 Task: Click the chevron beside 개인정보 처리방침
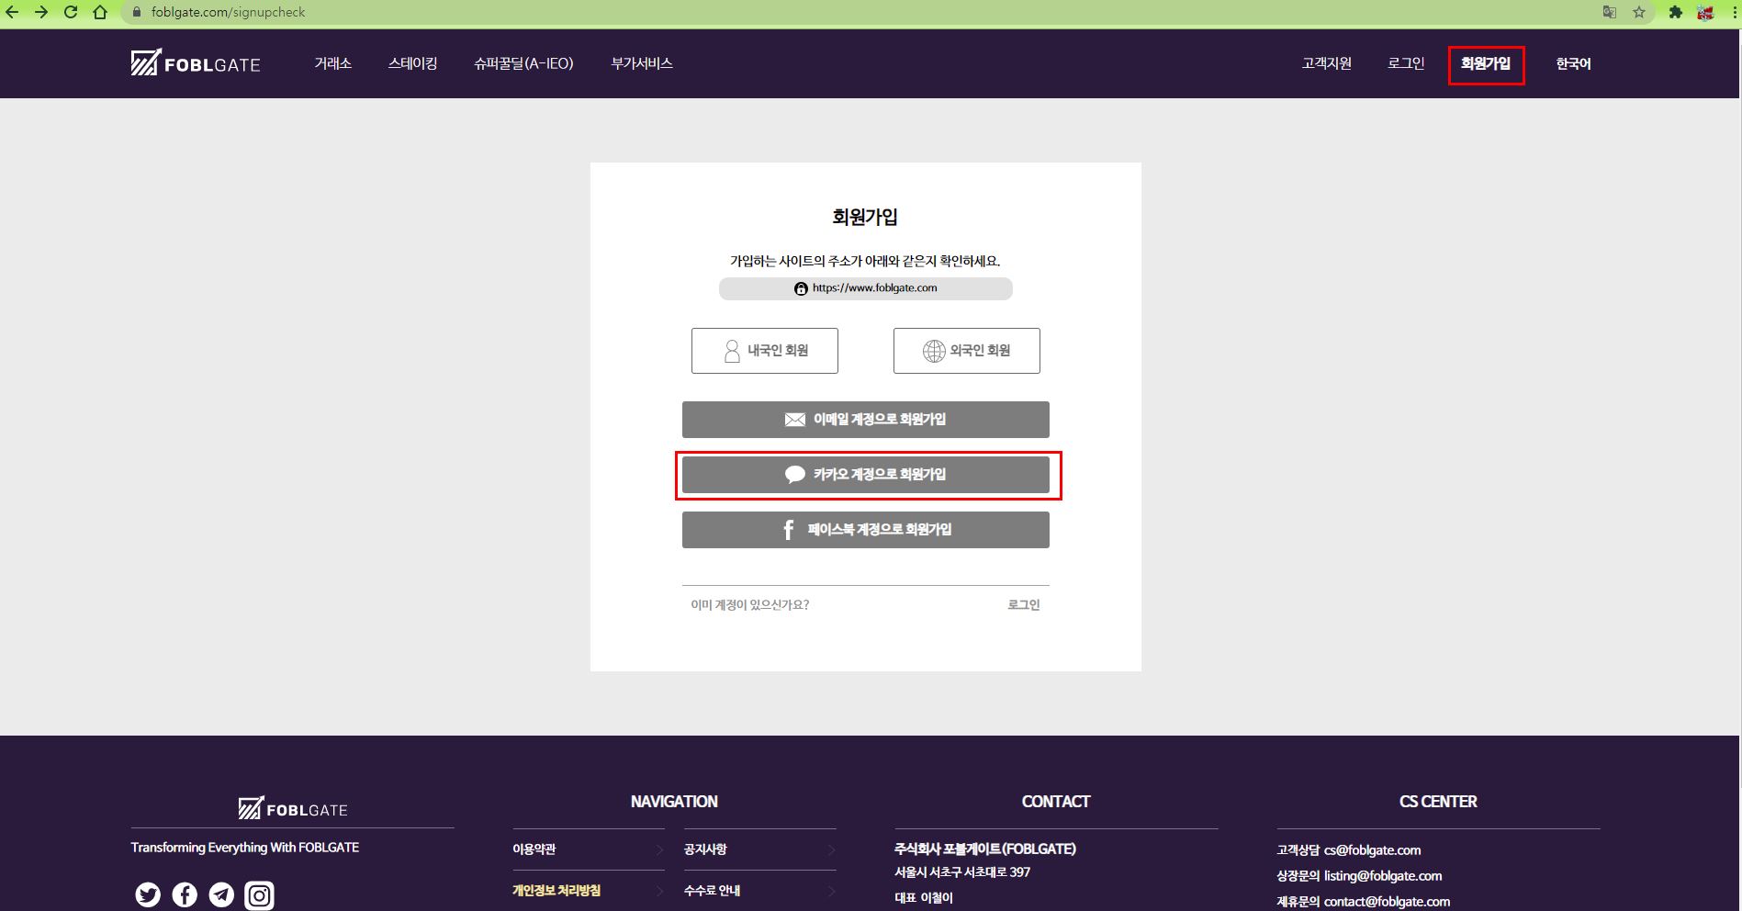659,891
